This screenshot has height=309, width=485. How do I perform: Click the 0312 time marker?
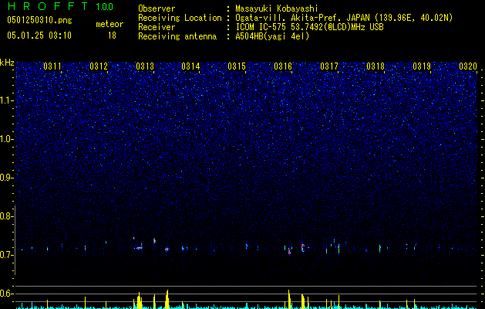[x=99, y=66]
